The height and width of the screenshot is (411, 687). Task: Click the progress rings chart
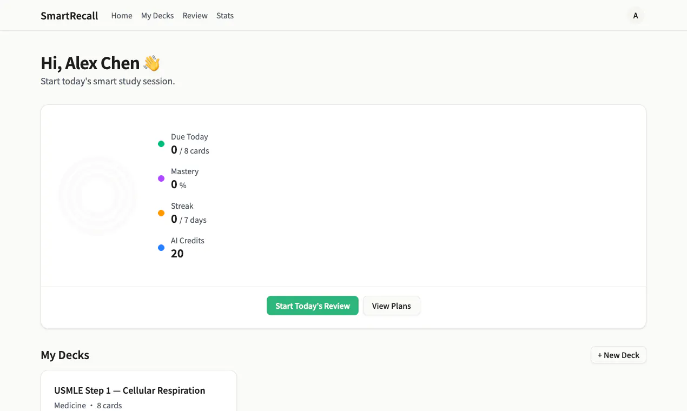[97, 196]
